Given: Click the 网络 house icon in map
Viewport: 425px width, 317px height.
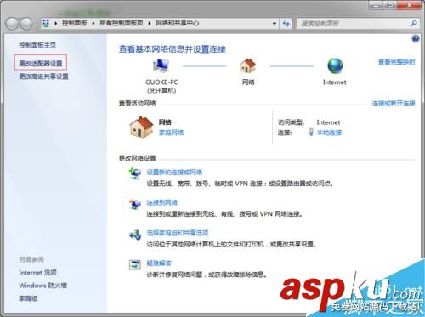Looking at the screenshot, I should coord(248,66).
